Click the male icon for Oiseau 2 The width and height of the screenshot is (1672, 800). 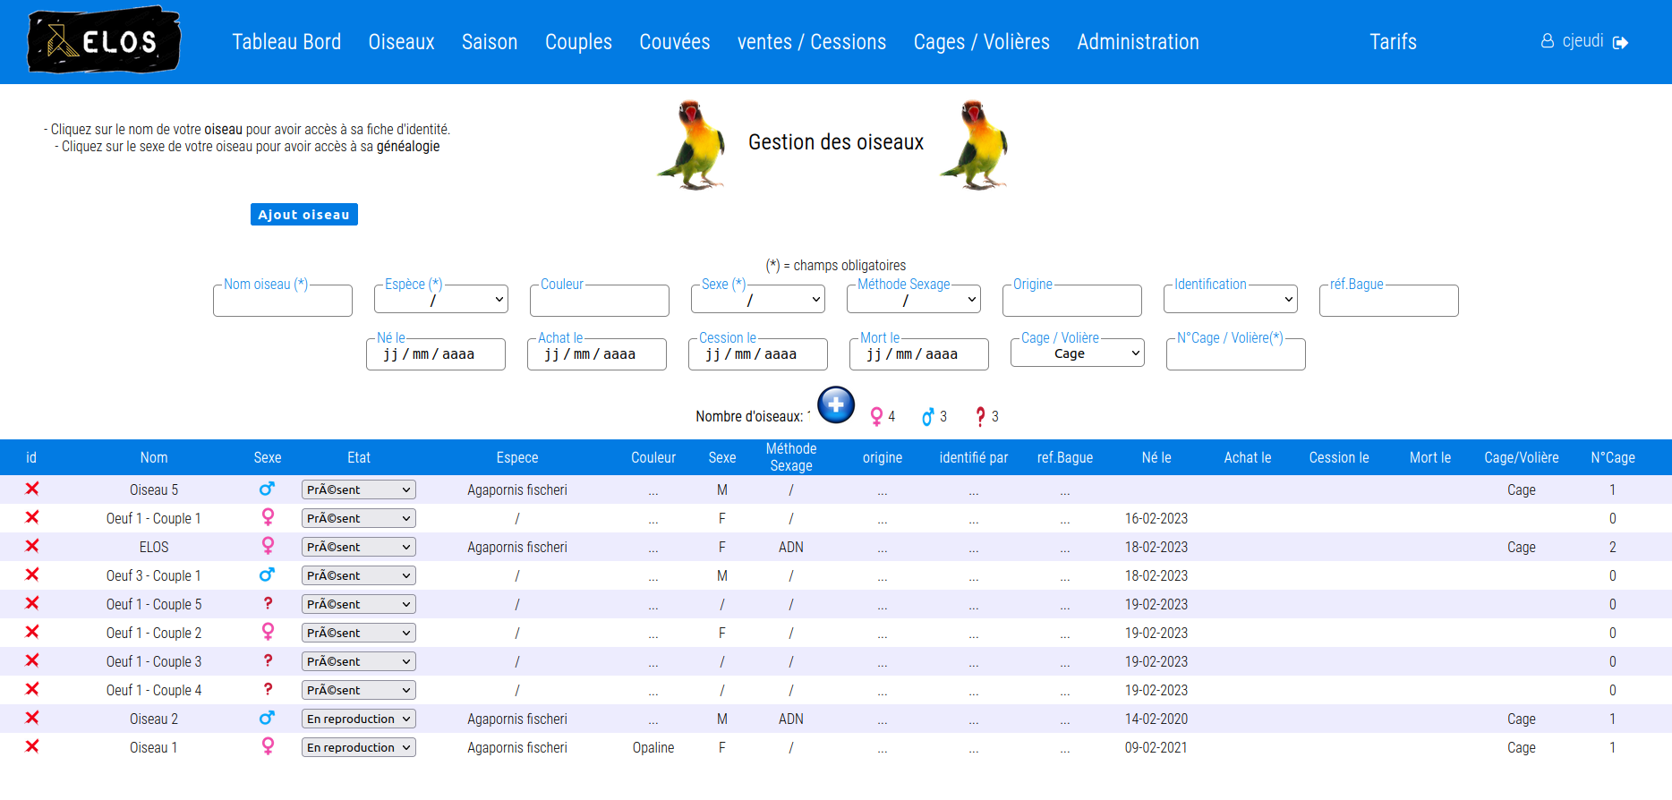tap(267, 718)
